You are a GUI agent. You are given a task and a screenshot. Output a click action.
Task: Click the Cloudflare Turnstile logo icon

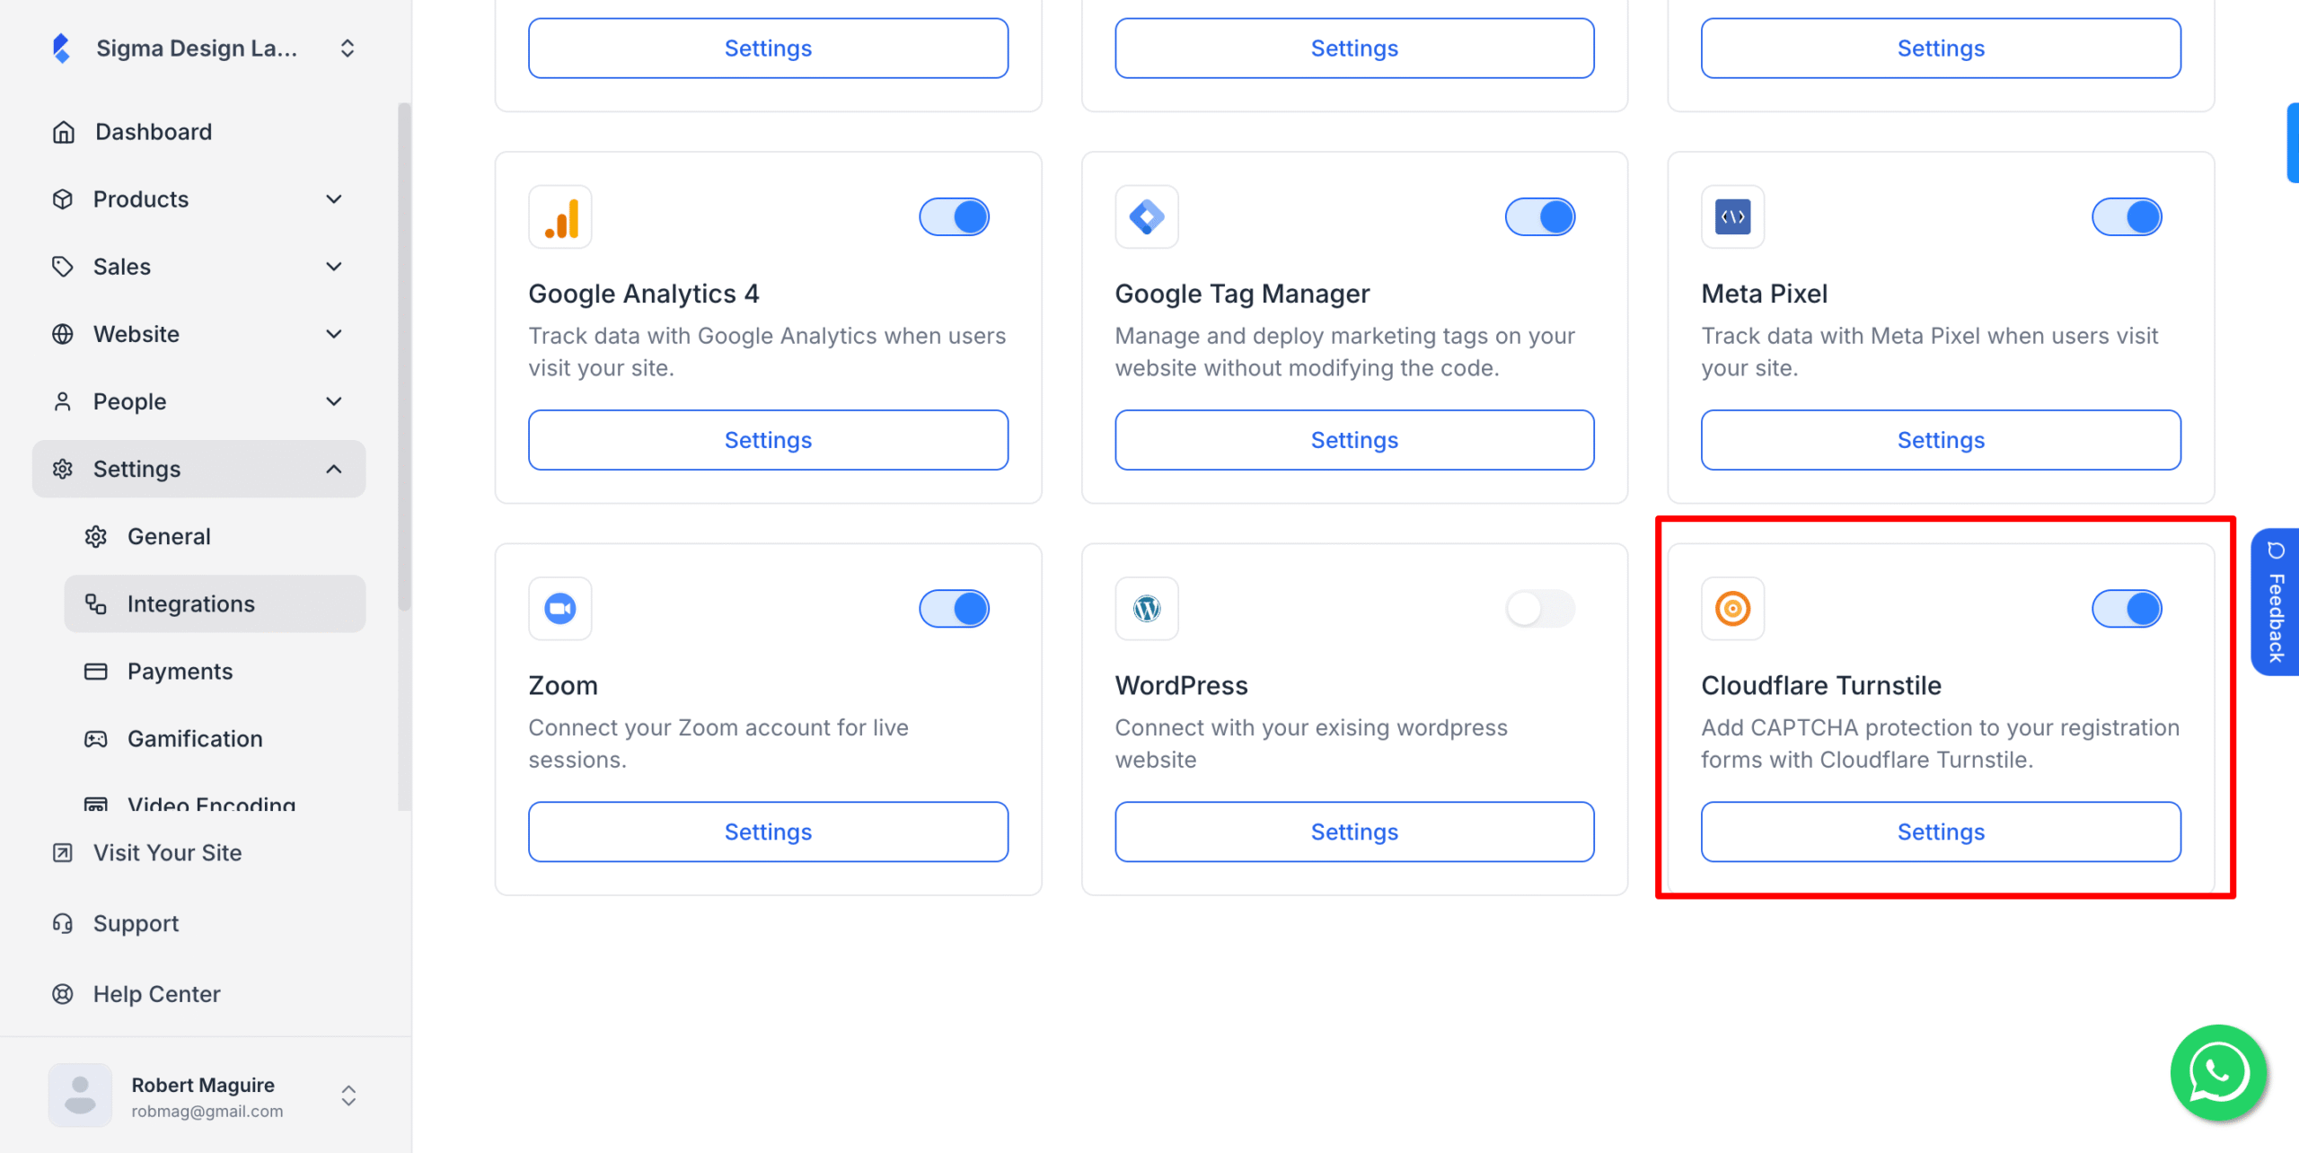1733,609
